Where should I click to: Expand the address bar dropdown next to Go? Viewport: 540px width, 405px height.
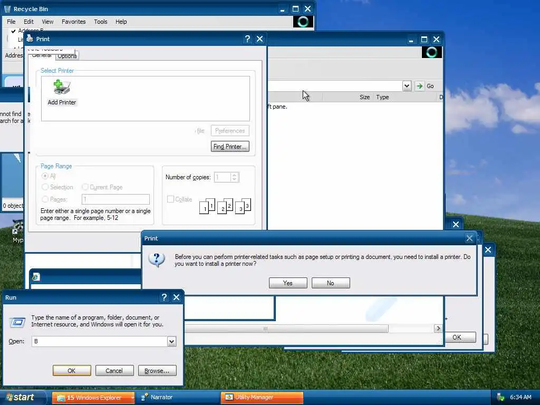click(x=407, y=86)
